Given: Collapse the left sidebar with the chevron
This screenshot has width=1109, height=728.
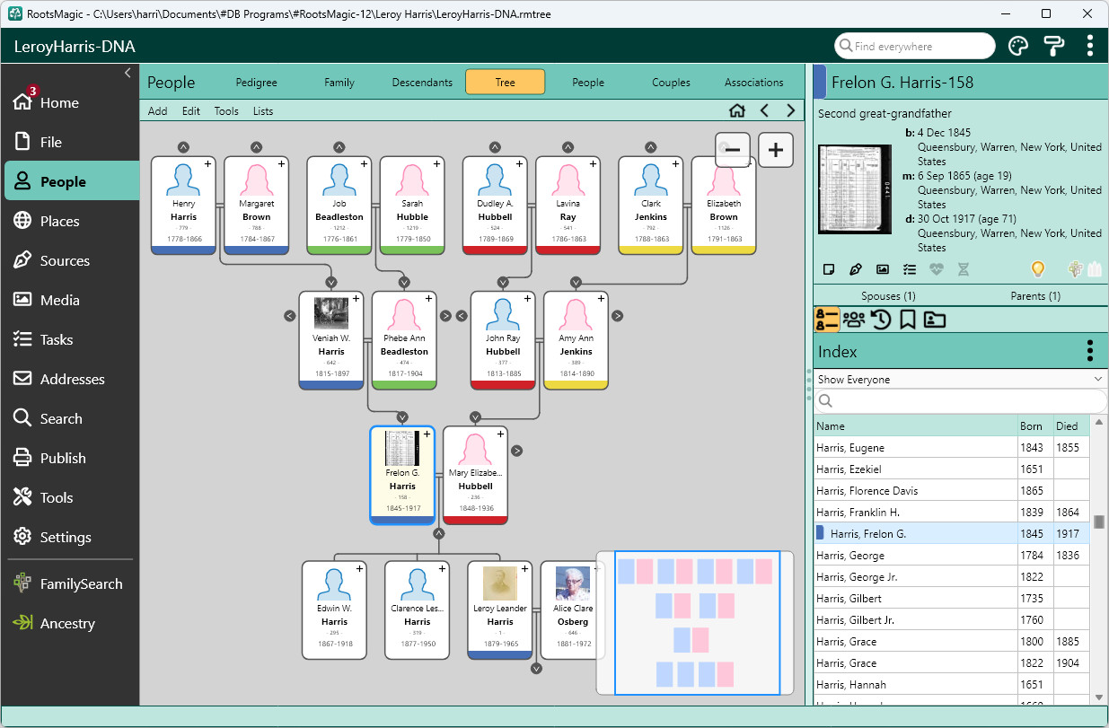Looking at the screenshot, I should click(x=128, y=73).
